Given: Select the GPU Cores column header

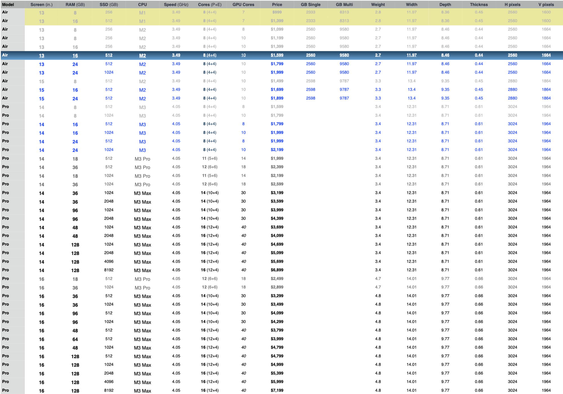Looking at the screenshot, I should click(243, 5).
